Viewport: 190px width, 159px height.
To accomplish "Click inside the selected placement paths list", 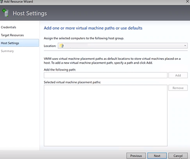I will [x=105, y=115].
